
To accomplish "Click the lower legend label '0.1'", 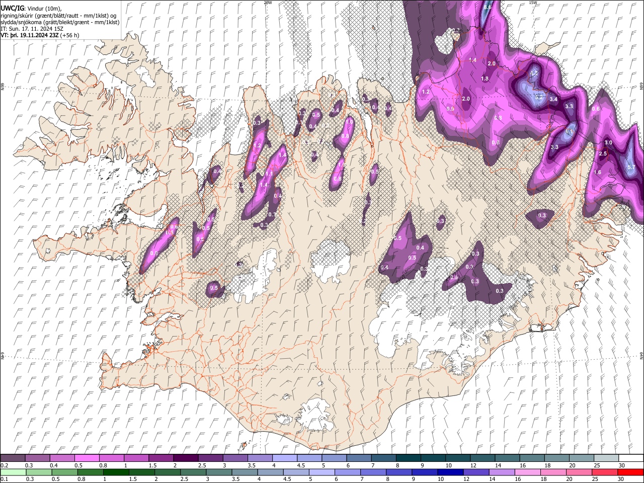I will pos(5,479).
